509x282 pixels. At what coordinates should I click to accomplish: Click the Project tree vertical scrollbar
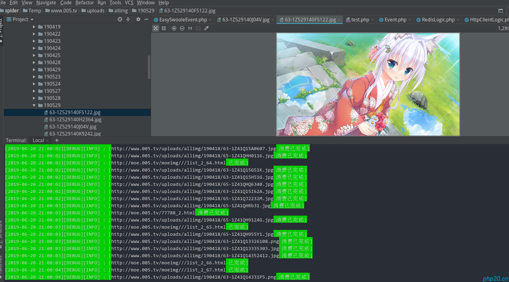click(149, 67)
